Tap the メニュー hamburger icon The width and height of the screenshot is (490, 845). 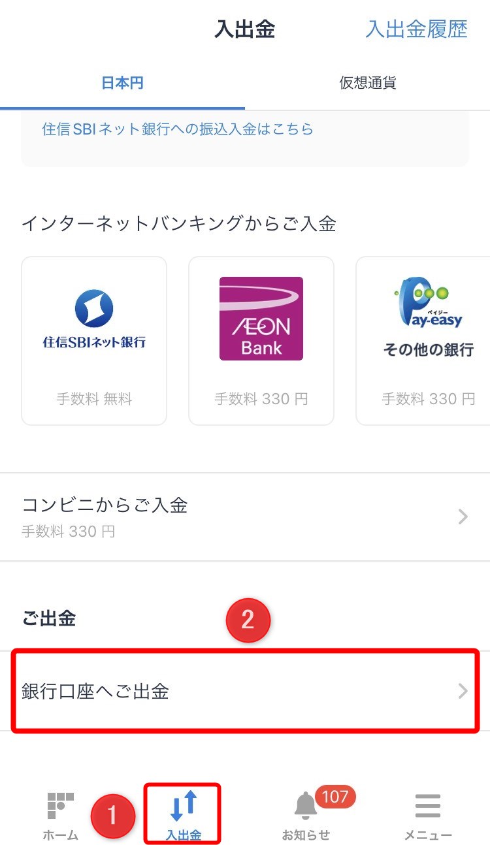[x=428, y=806]
